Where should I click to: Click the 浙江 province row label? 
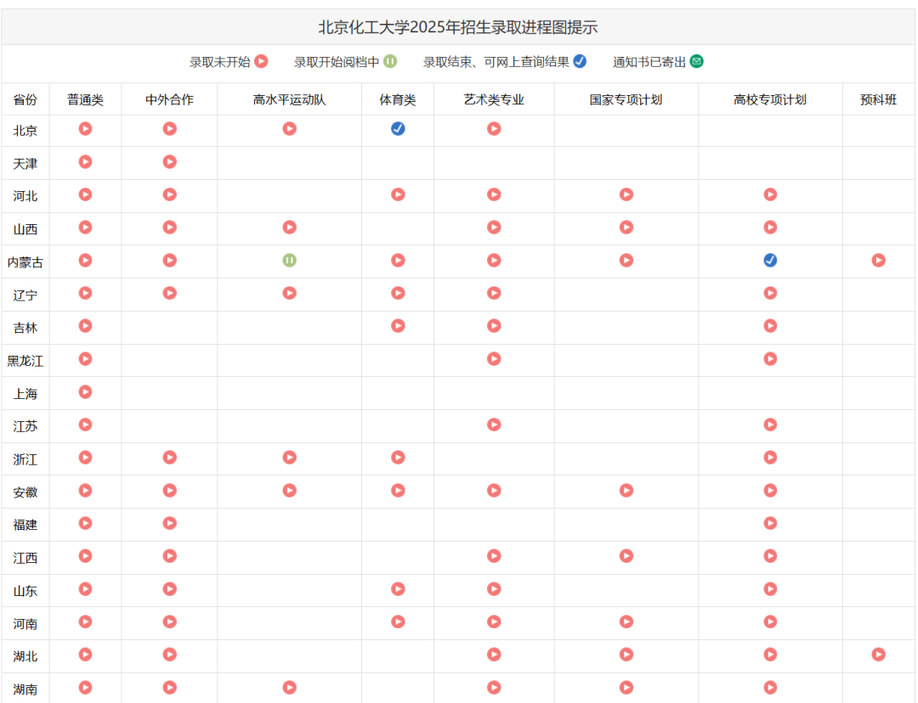coord(25,459)
